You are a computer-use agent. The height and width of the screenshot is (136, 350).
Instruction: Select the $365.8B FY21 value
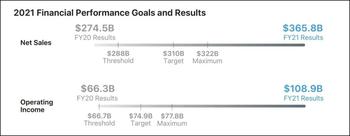click(x=303, y=28)
